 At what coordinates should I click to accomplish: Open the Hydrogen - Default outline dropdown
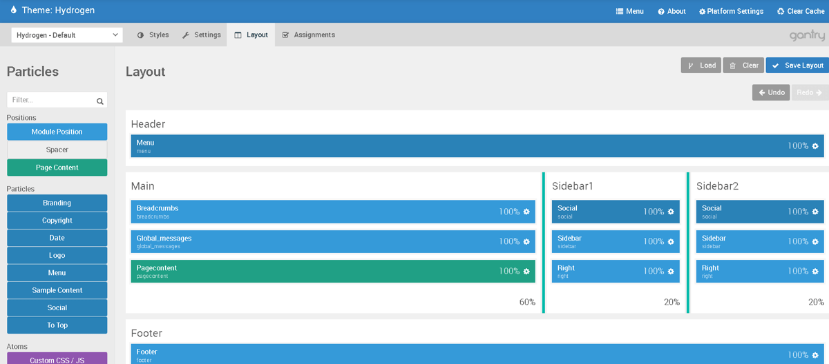(67, 35)
